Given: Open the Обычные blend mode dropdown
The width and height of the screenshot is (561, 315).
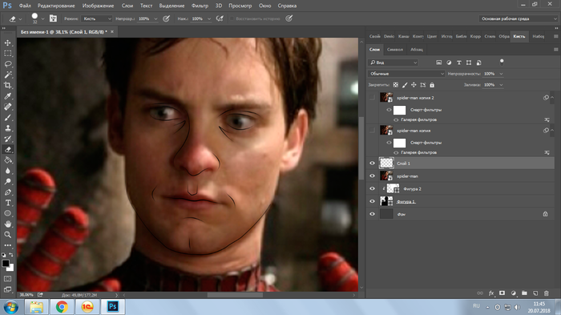Looking at the screenshot, I should [x=406, y=74].
